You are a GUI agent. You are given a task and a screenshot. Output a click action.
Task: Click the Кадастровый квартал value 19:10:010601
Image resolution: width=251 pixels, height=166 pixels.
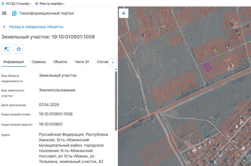(x=51, y=124)
